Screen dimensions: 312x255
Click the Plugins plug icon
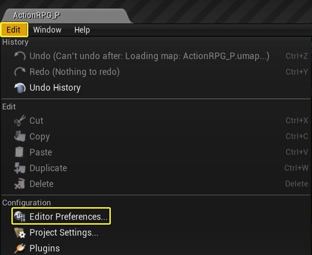click(x=20, y=248)
